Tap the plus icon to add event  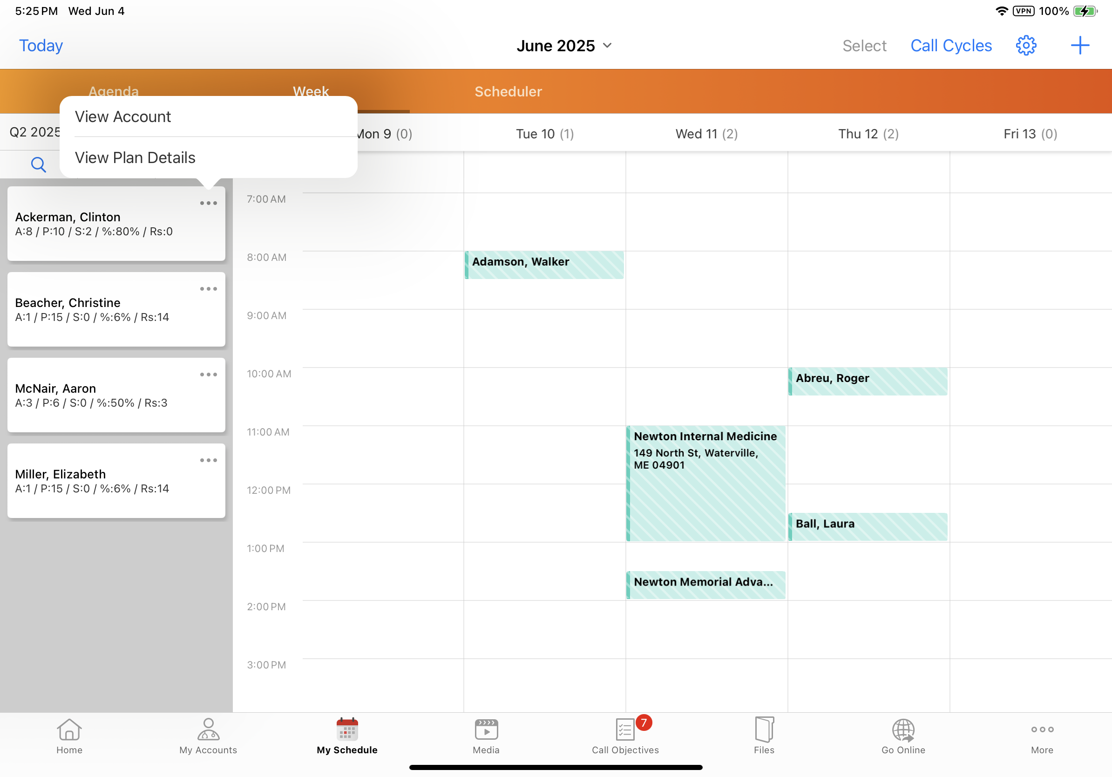[1079, 46]
